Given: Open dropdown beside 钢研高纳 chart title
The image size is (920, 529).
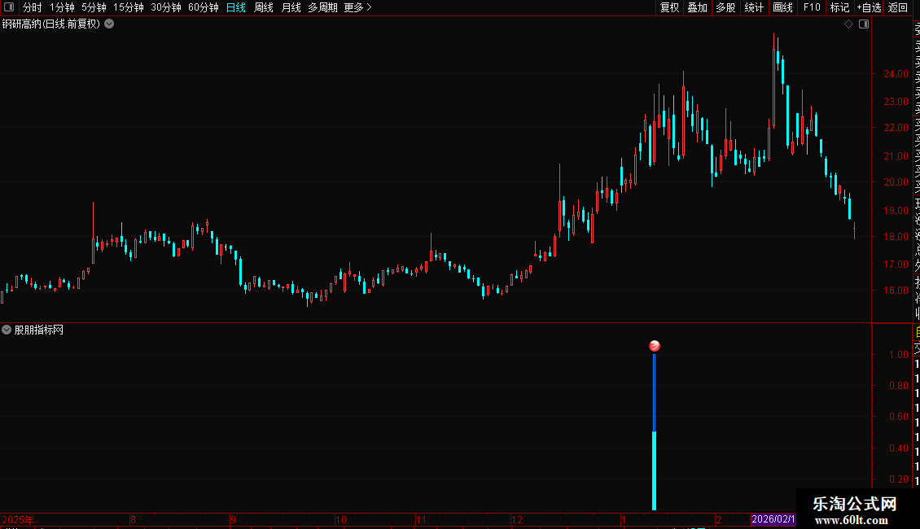Looking at the screenshot, I should pyautogui.click(x=109, y=24).
